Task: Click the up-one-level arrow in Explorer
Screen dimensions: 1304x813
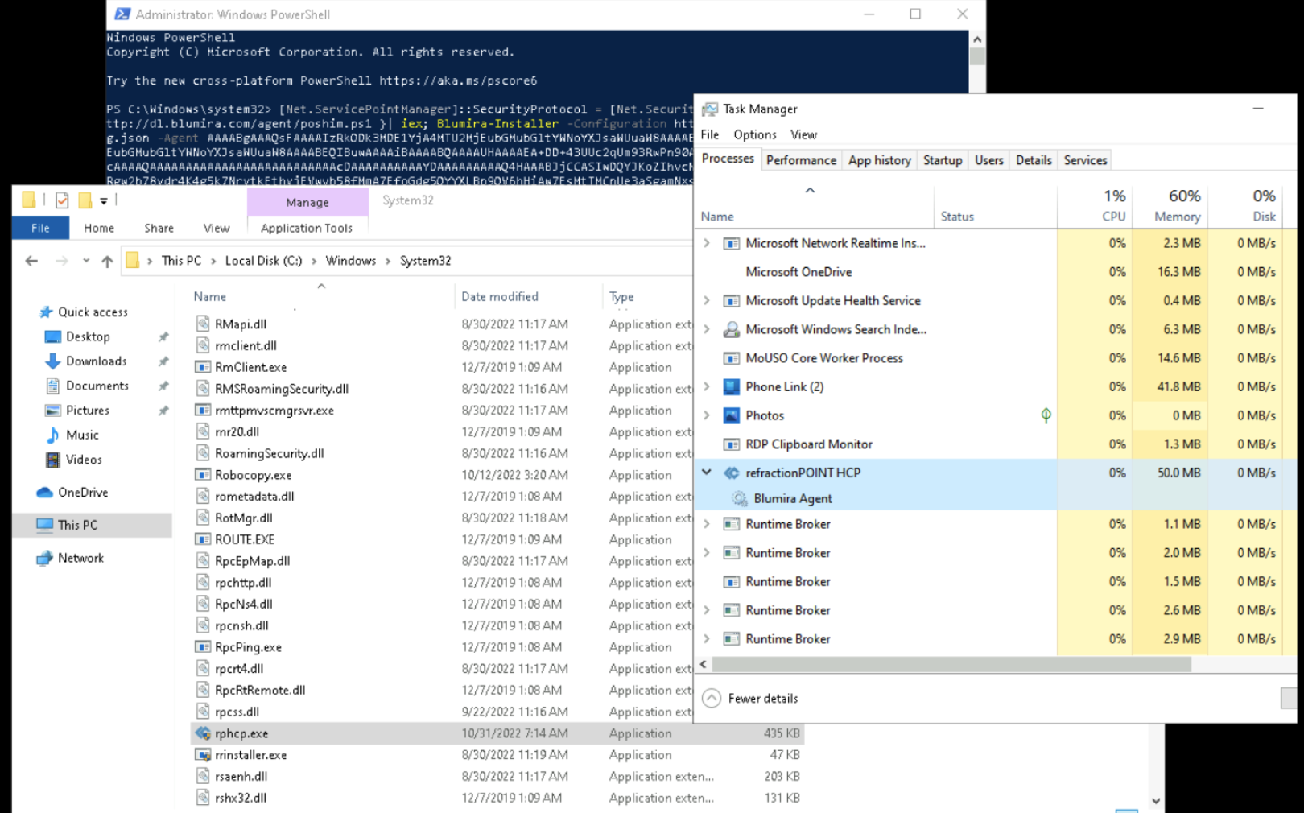Action: [107, 260]
